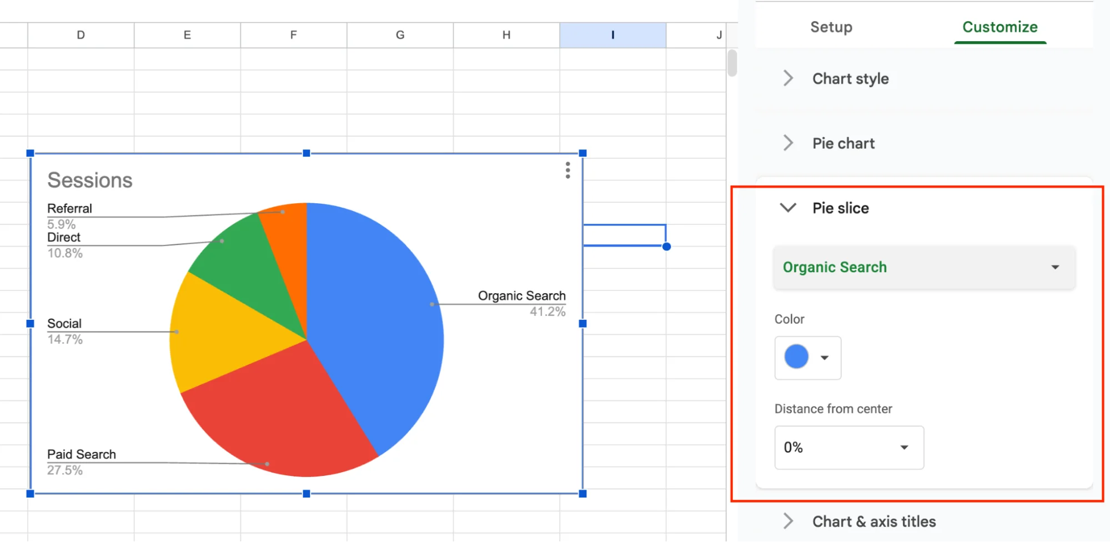Select the Customize tab
Screen dimensions: 1110x542
tap(1000, 27)
